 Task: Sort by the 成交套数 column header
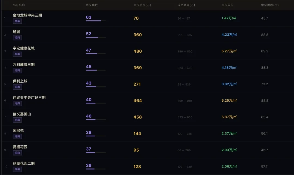pyautogui.click(x=92, y=5)
